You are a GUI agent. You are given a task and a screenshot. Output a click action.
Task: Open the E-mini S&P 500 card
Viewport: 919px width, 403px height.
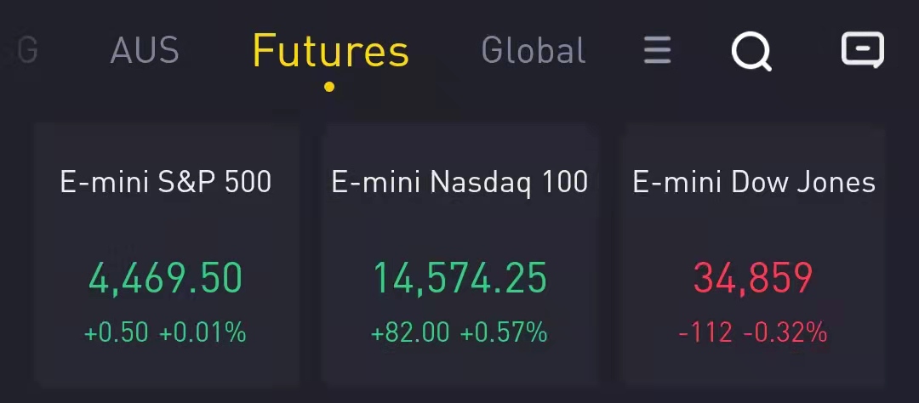click(x=167, y=253)
